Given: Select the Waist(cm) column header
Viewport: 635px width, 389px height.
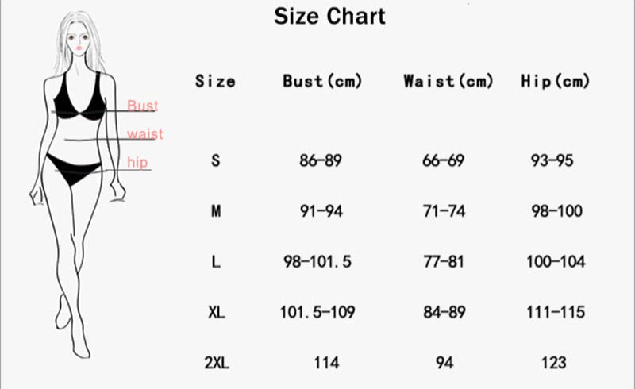Looking at the screenshot, I should click(x=448, y=81).
